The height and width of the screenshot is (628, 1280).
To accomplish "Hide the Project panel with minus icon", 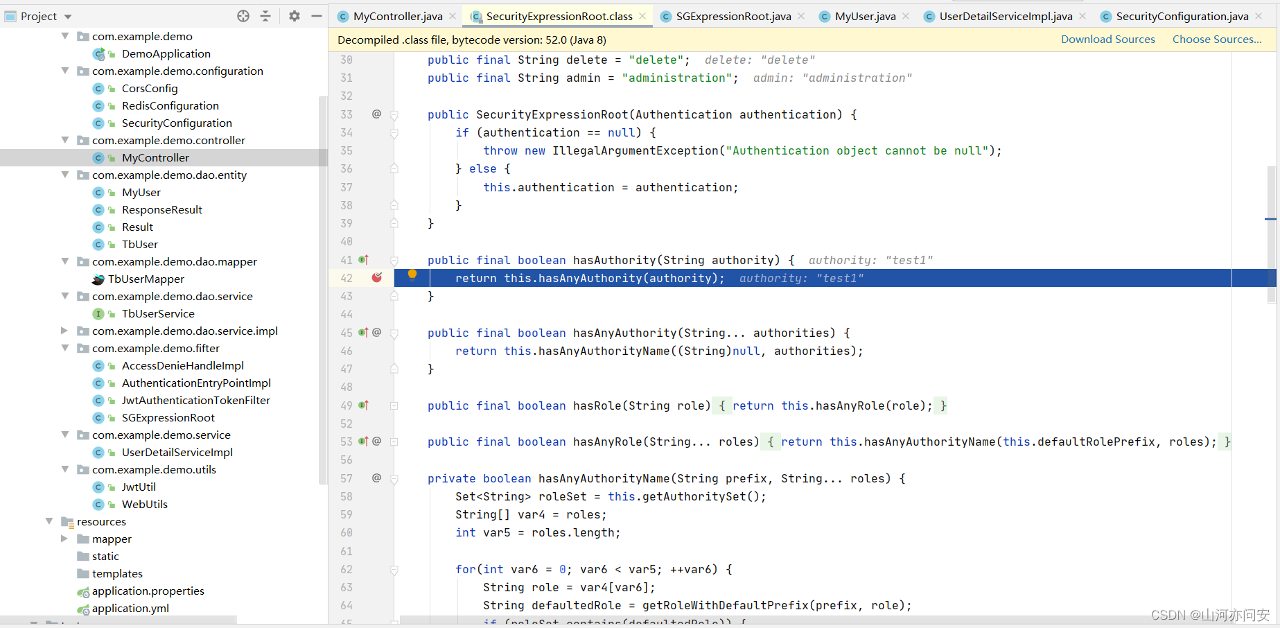I will click(317, 16).
